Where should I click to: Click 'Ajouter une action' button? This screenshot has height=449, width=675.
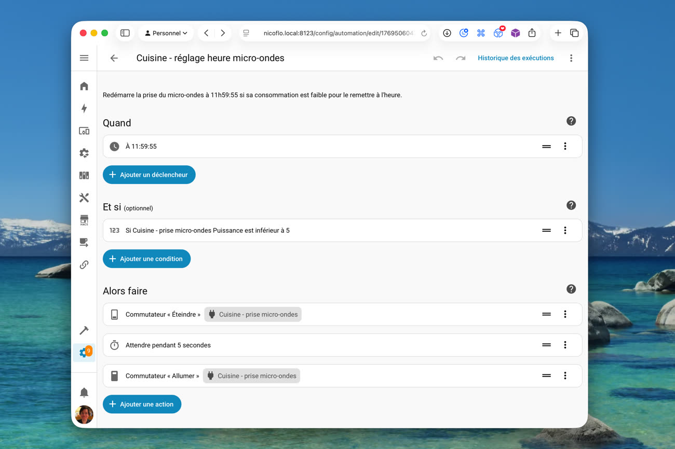click(x=142, y=404)
